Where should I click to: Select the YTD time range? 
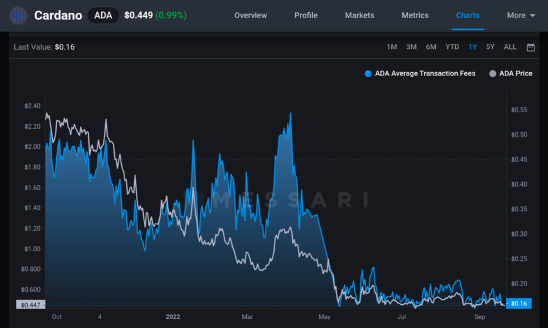(x=452, y=47)
